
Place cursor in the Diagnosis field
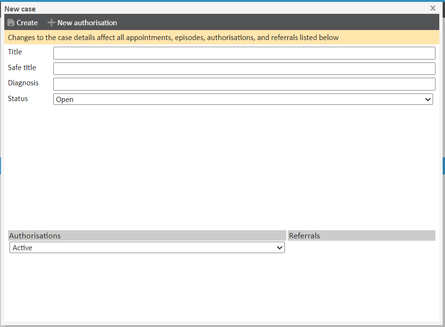point(244,84)
